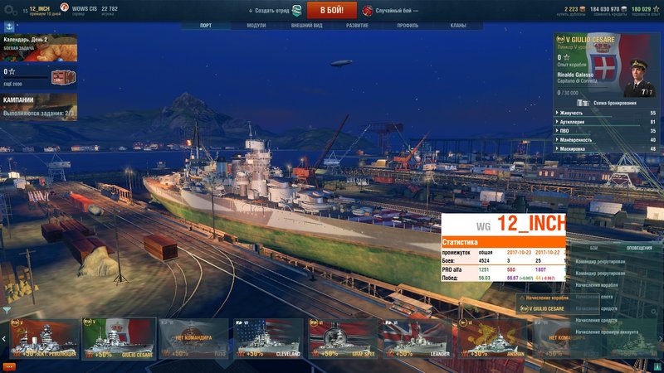Switch to the ПОРТ tab
This screenshot has width=664, height=373.
pyautogui.click(x=206, y=26)
